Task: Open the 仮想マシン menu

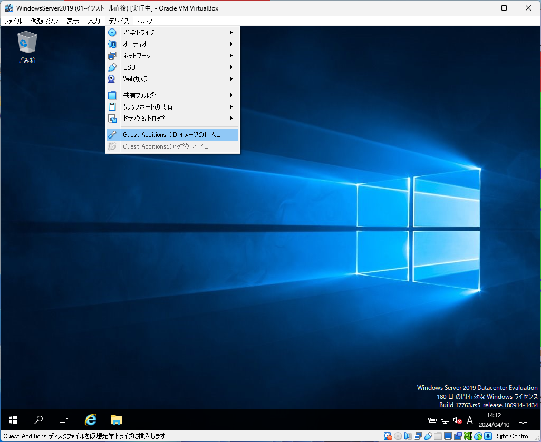Action: (x=44, y=21)
